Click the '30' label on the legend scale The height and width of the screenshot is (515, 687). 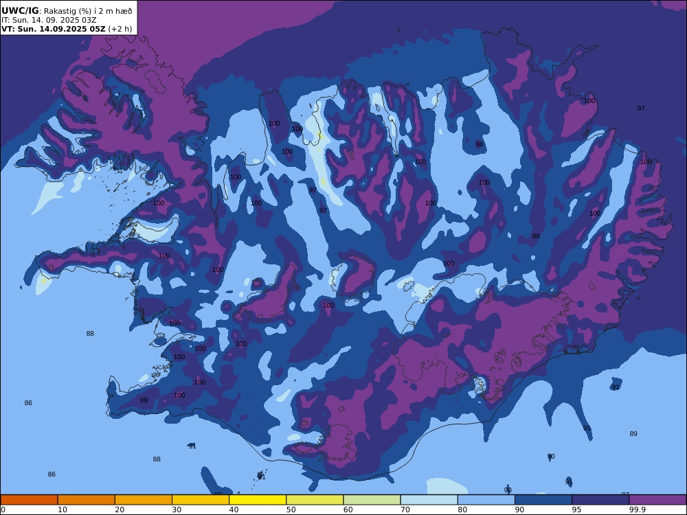[177, 510]
